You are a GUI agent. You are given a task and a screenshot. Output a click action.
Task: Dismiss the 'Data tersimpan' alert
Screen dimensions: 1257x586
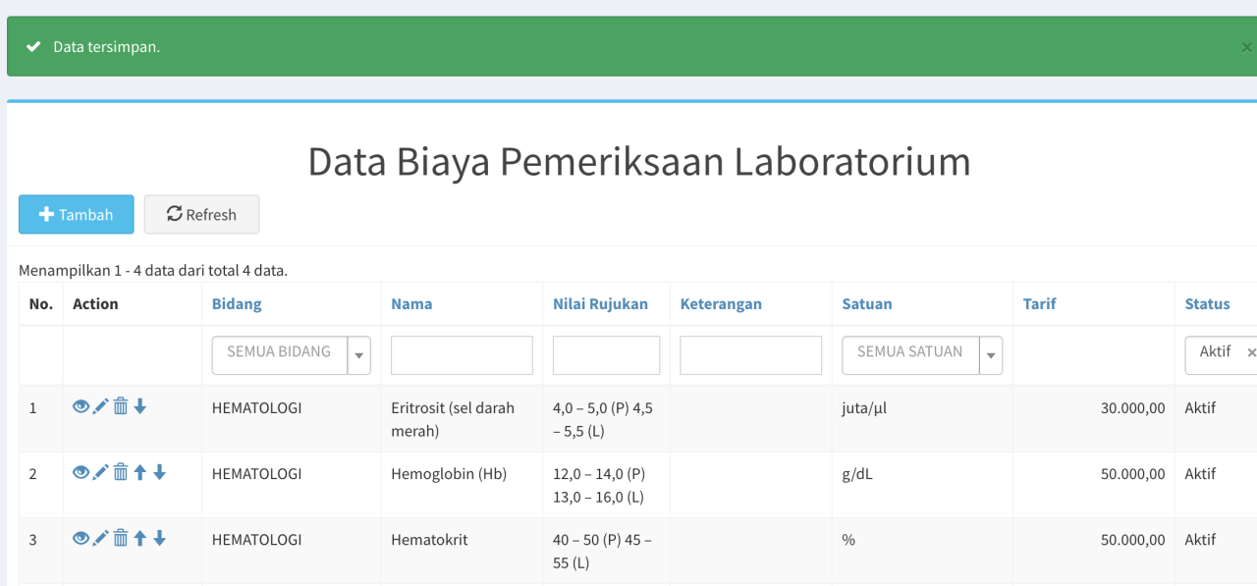click(x=1246, y=47)
